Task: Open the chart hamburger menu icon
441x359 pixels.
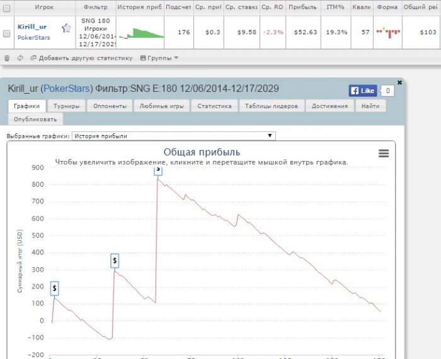Action: [x=384, y=153]
